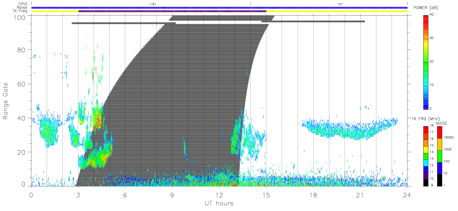This screenshot has width=458, height=211.
Task: Click the 24 tick label on UT hours axis
Action: pyautogui.click(x=407, y=195)
